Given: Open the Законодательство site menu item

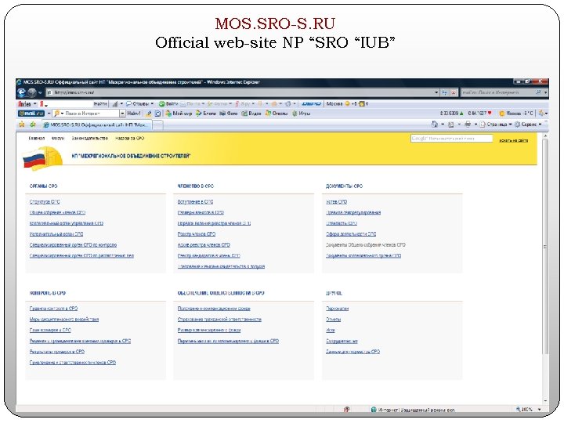Looking at the screenshot, I should 89,138.
